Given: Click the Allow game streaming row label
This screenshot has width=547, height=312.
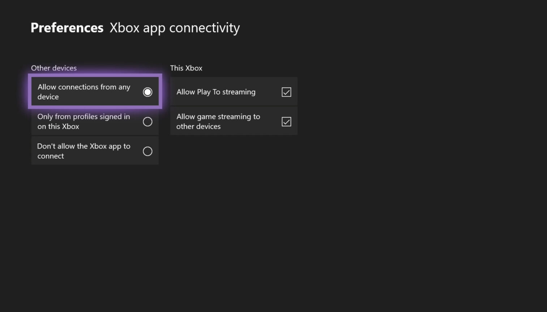Looking at the screenshot, I should (x=218, y=122).
